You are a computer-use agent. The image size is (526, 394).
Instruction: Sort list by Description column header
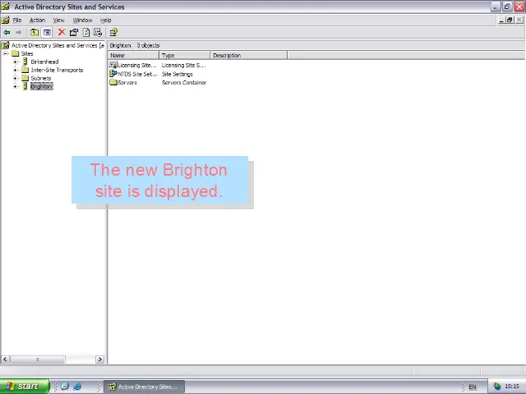[248, 55]
